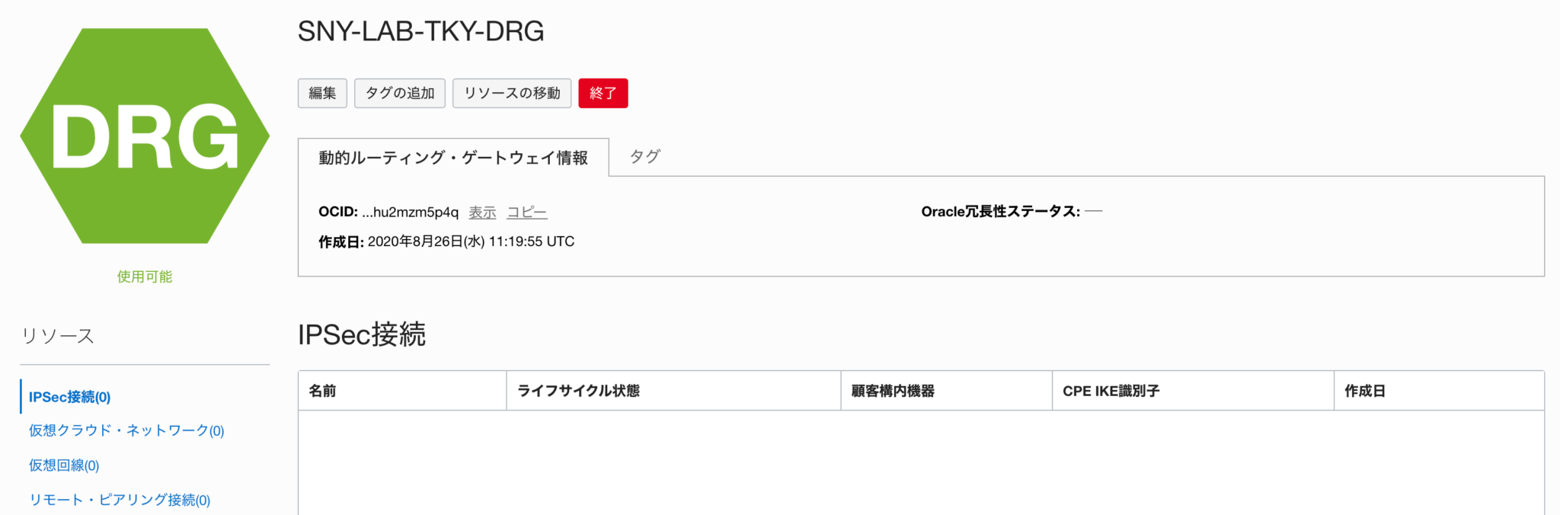The image size is (1560, 515).
Task: Open 仮想クラウド・ネットワーク(0) in the sidebar
Action: [x=125, y=430]
